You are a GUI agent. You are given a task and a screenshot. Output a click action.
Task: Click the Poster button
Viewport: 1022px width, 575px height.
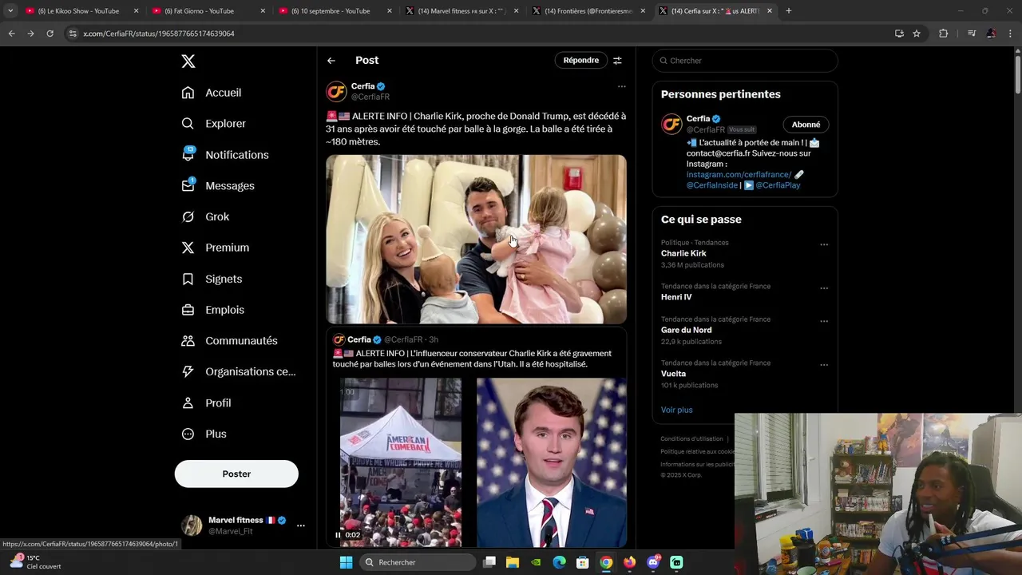236,474
